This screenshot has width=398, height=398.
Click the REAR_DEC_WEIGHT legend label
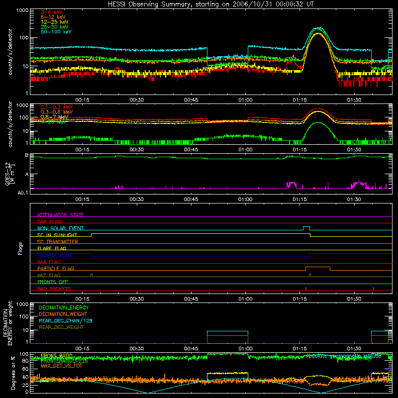pyautogui.click(x=61, y=327)
